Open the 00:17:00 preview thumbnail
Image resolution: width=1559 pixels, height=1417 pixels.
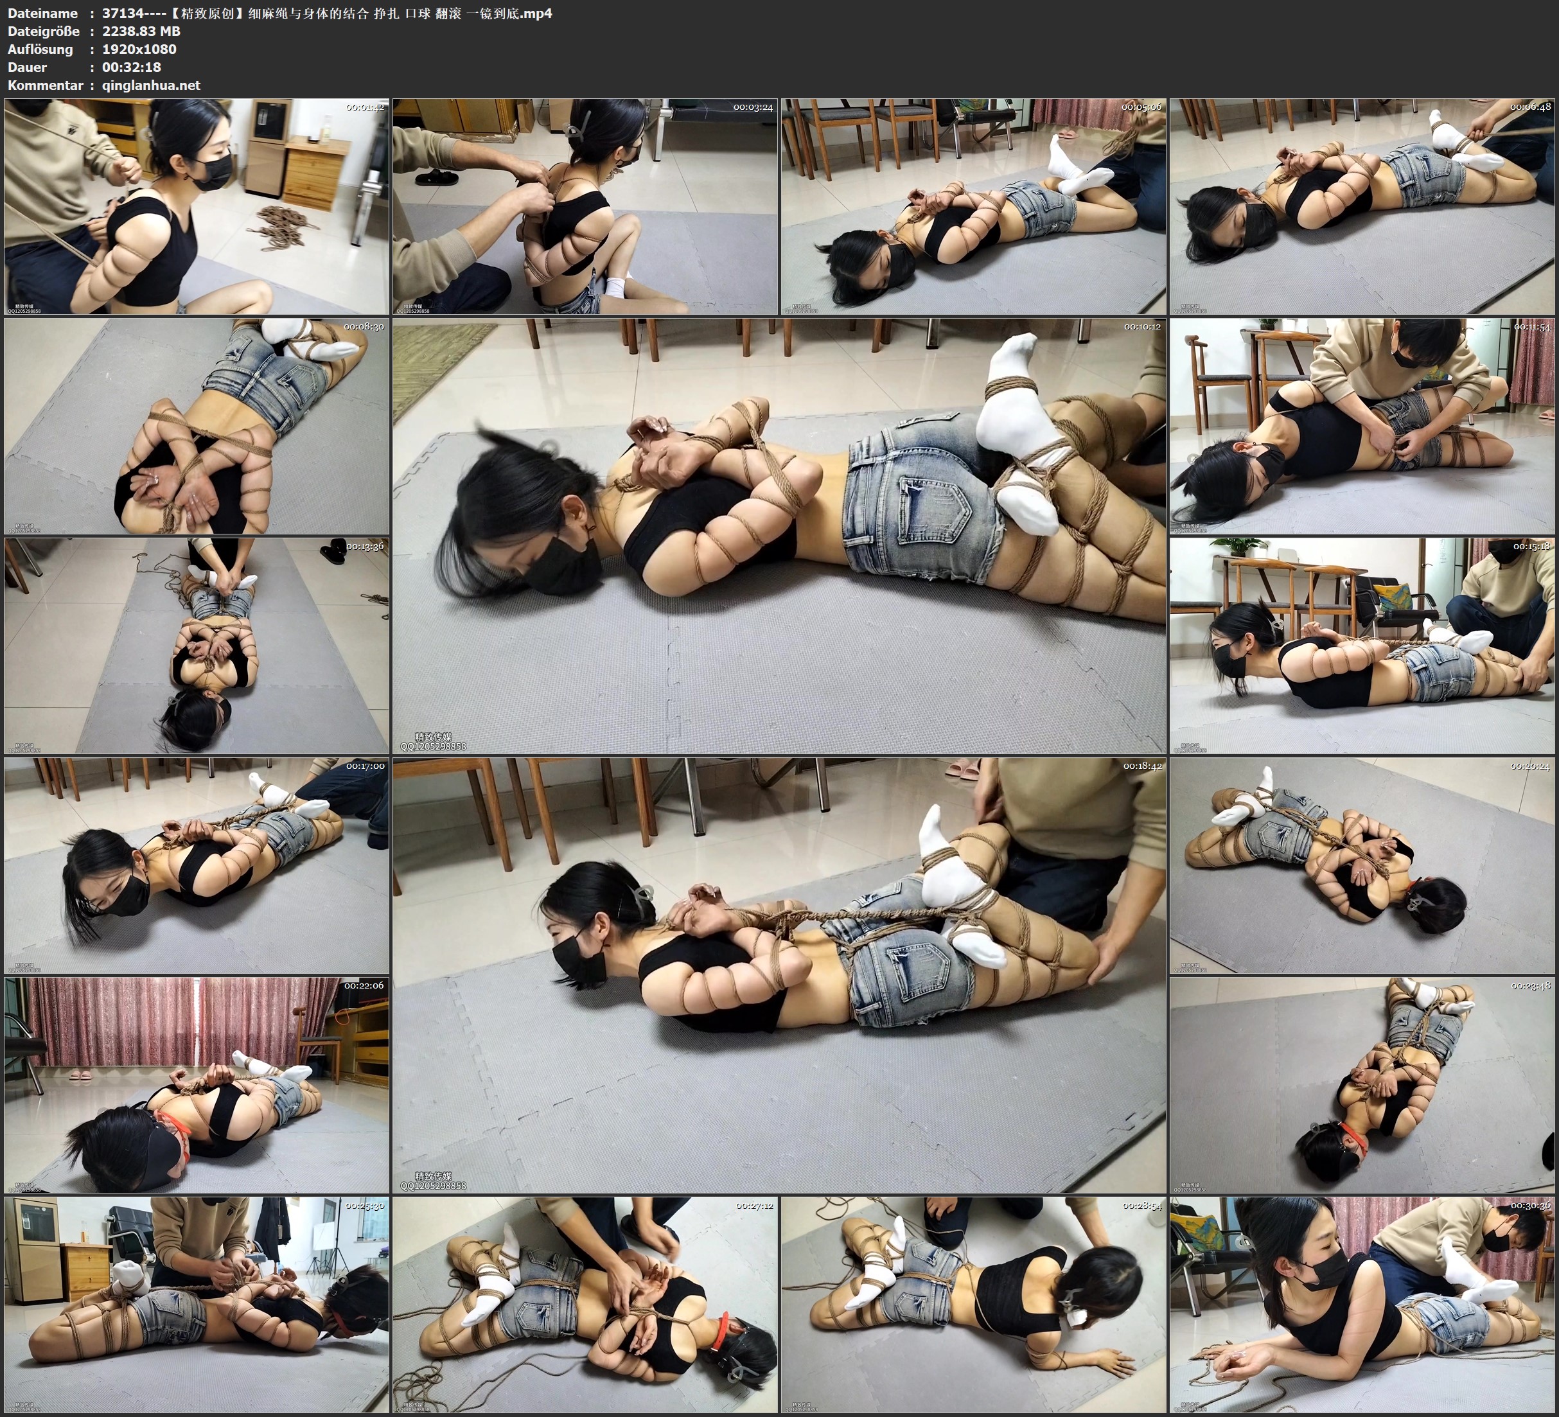197,865
